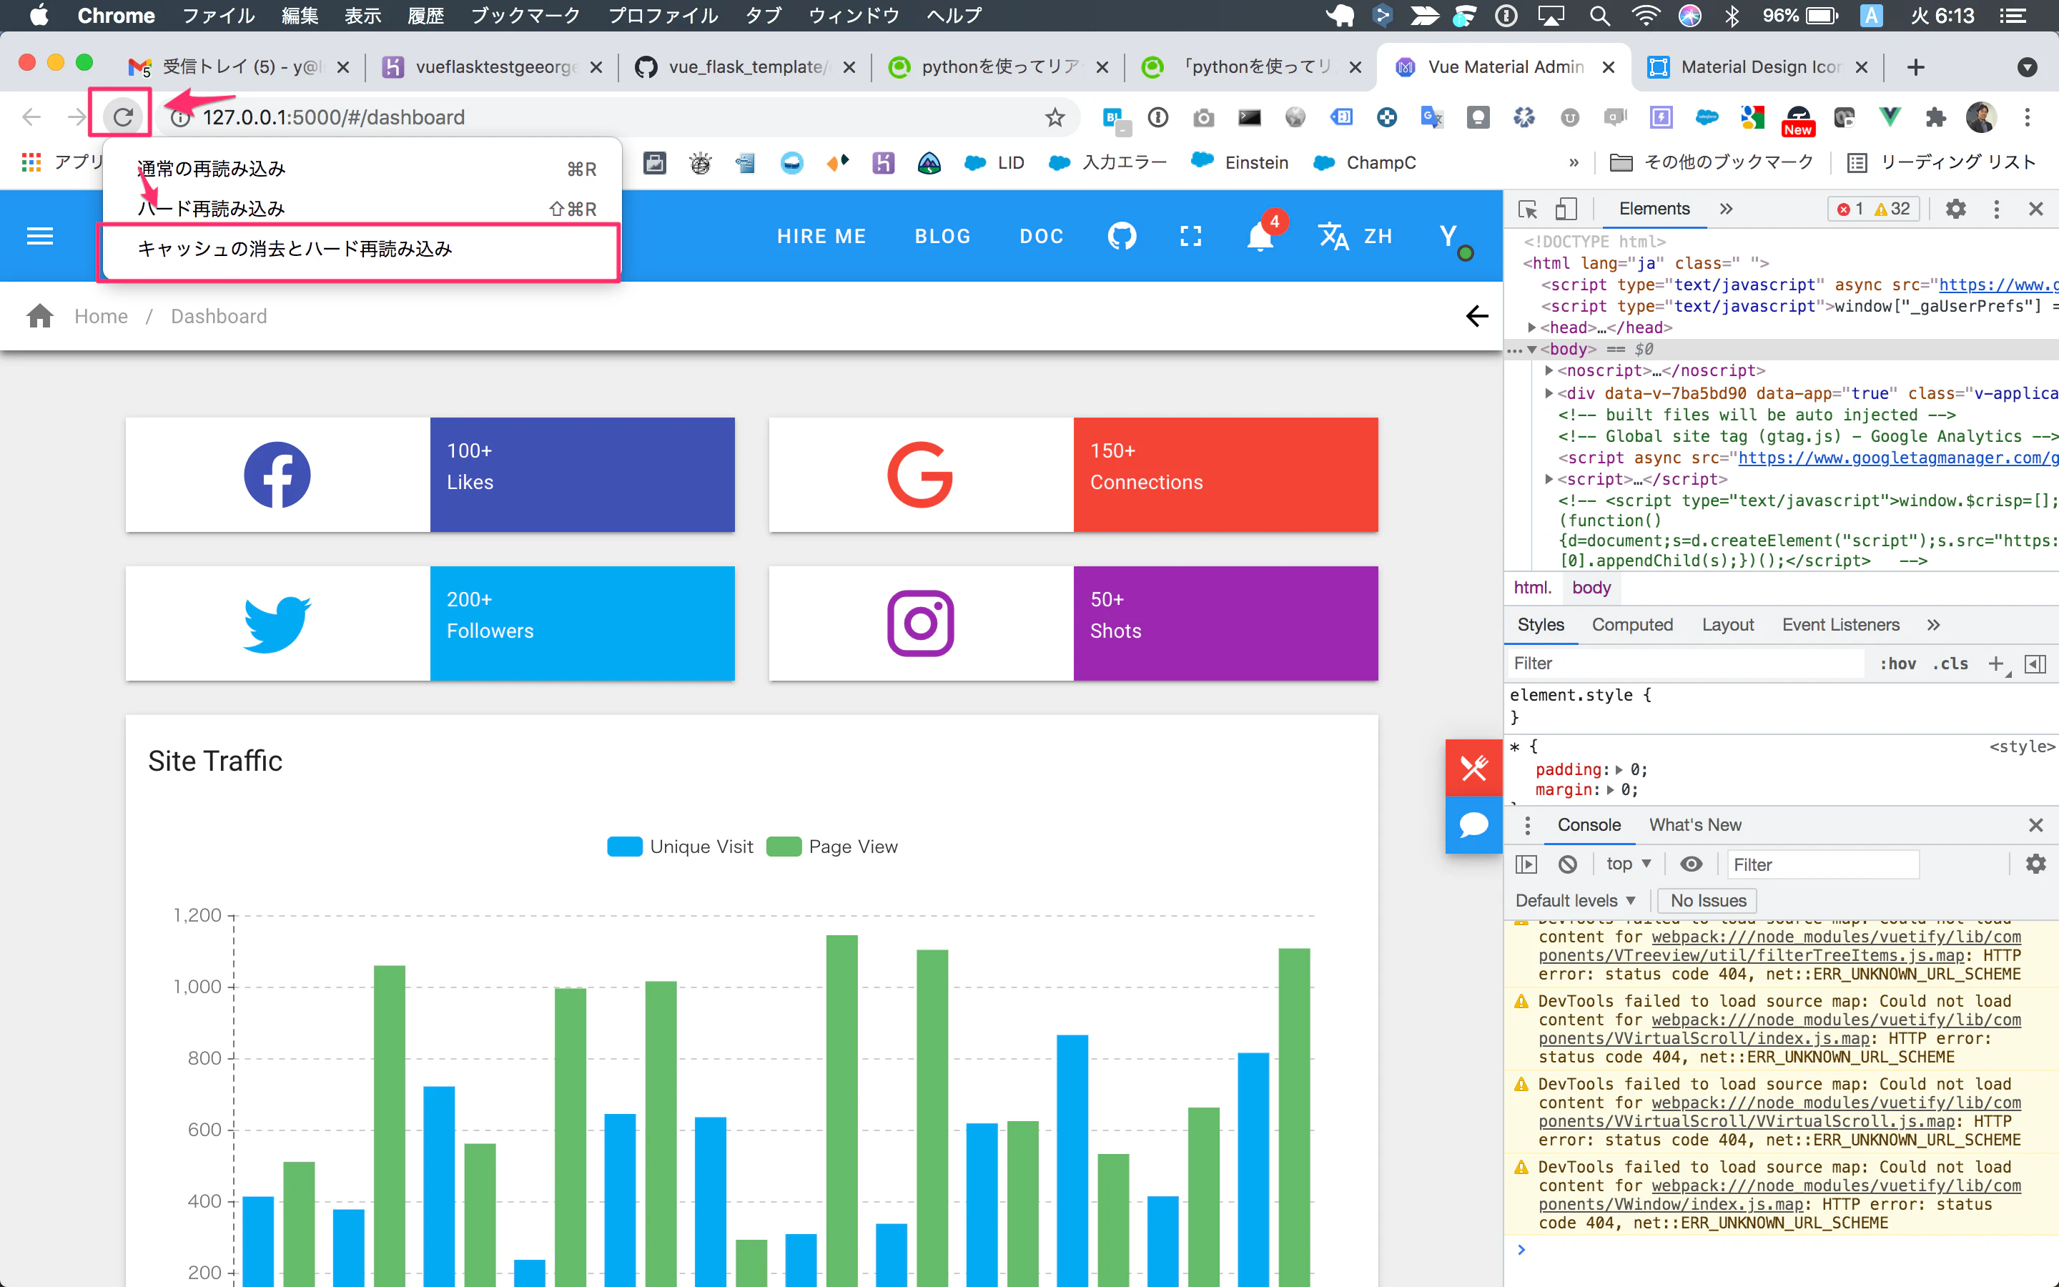Open the ZH language translate menu
This screenshot has height=1287, width=2059.
(x=1356, y=236)
